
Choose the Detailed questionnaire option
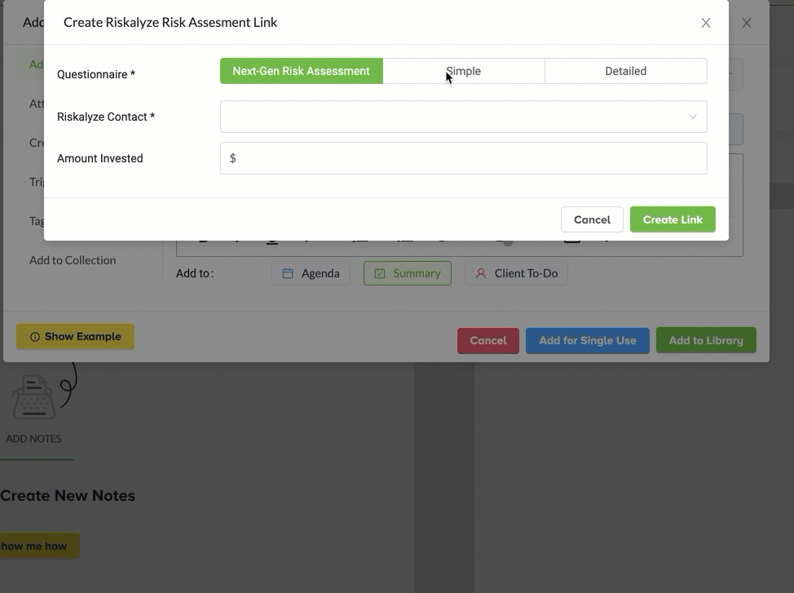coord(626,71)
